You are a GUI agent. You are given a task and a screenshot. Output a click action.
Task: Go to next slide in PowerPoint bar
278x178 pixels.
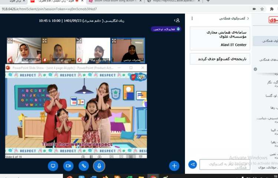[99, 157]
